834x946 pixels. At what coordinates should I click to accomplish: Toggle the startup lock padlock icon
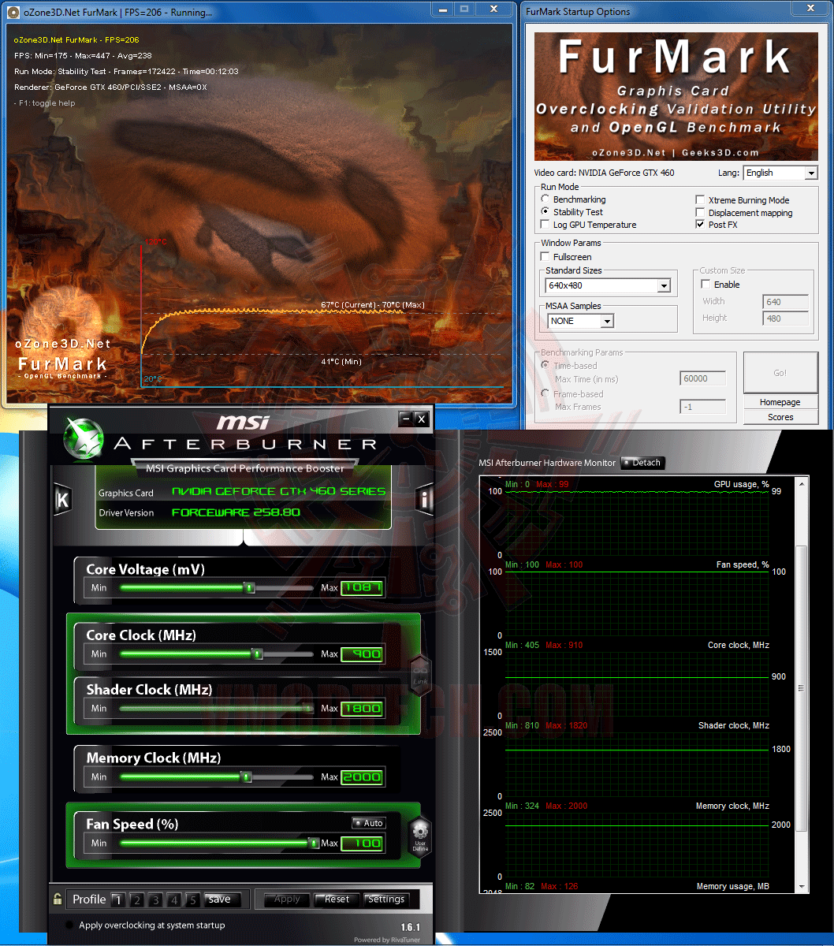tap(58, 898)
